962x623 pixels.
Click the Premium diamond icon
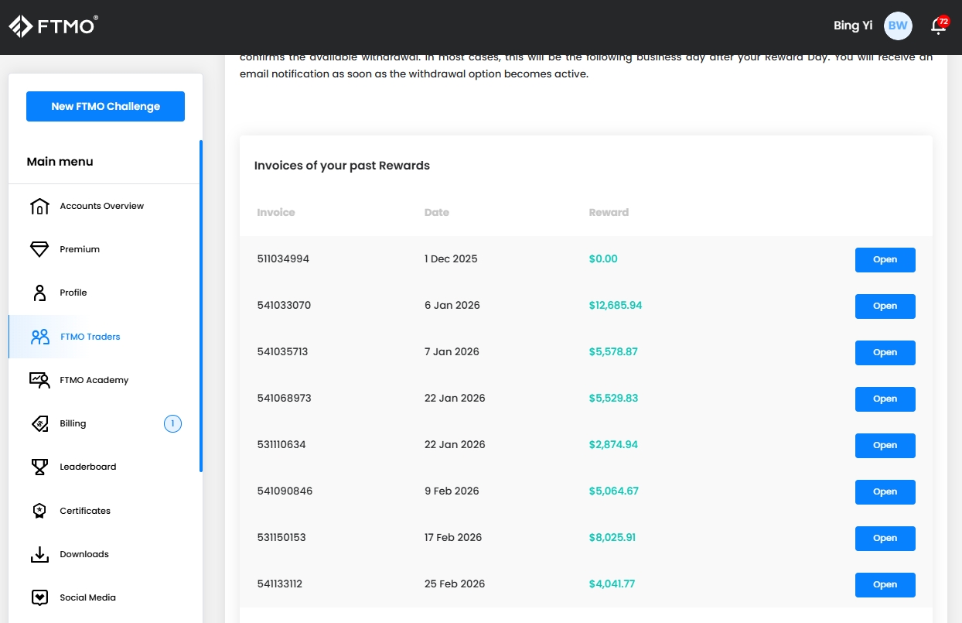point(39,250)
